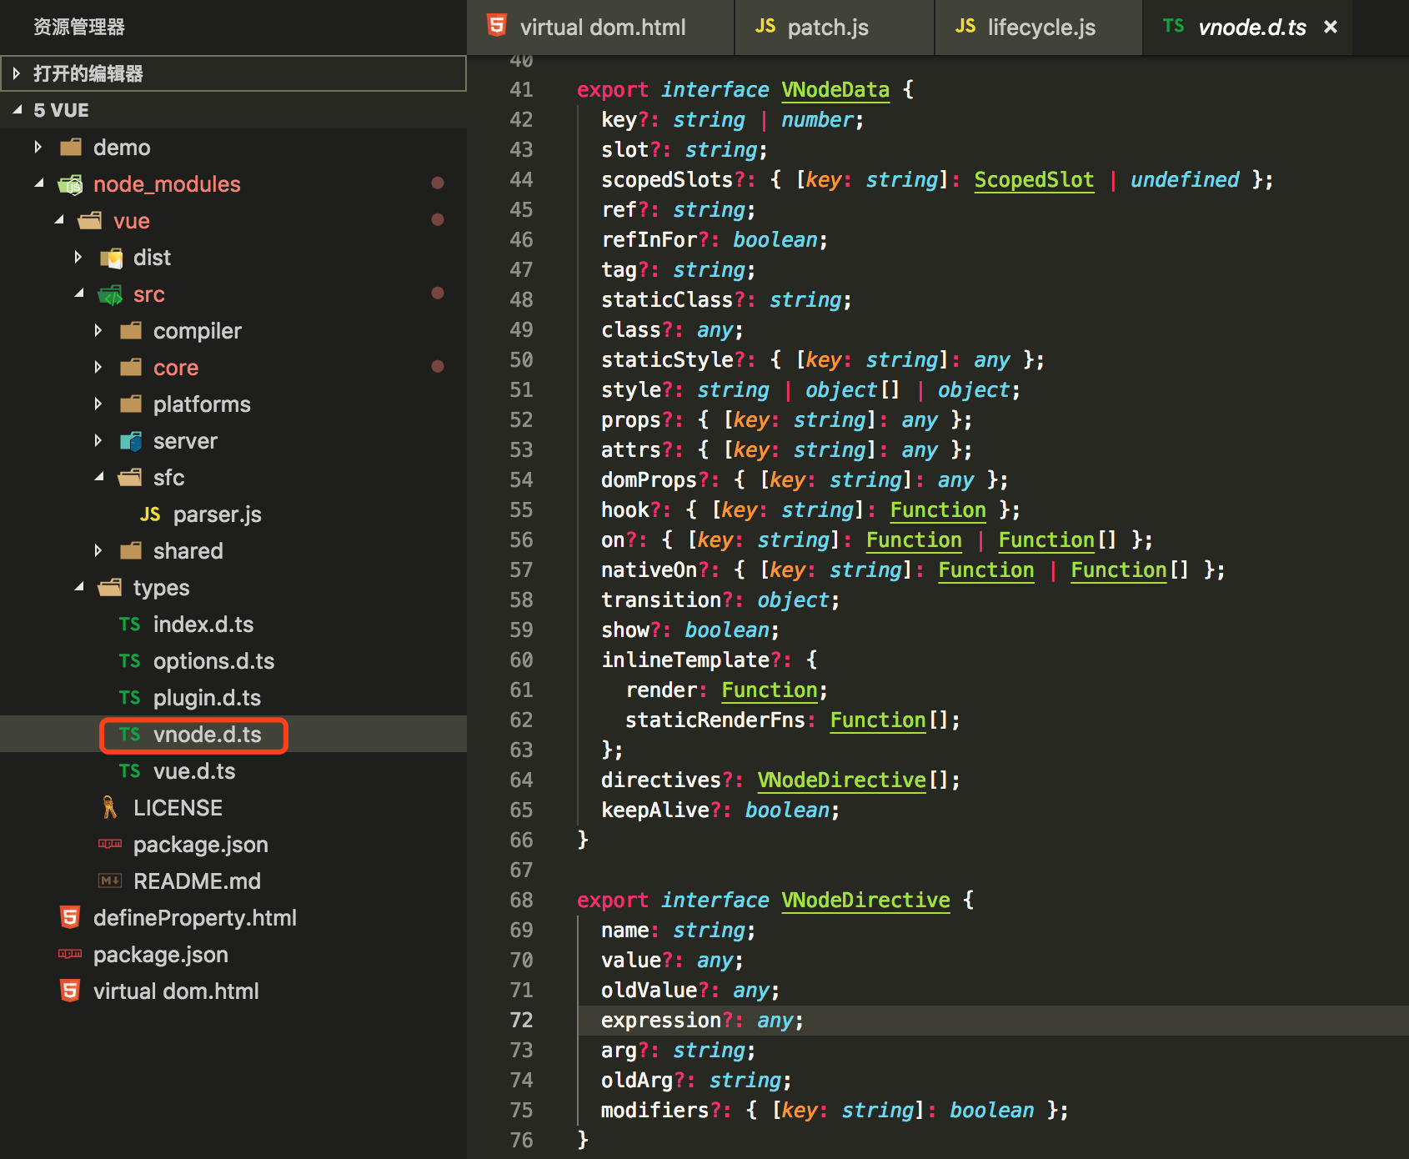Expand the 打开的编辑器 section

[16, 73]
